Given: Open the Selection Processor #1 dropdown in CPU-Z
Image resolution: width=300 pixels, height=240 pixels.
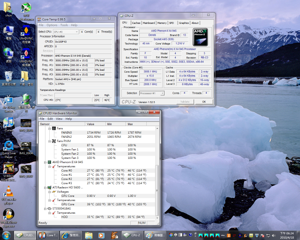Looking at the screenshot, I should pyautogui.click(x=152, y=93).
